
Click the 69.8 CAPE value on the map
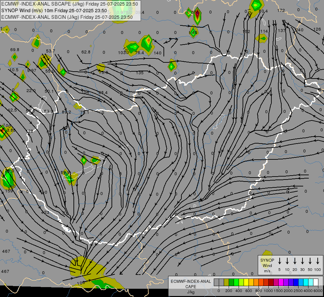point(15,50)
